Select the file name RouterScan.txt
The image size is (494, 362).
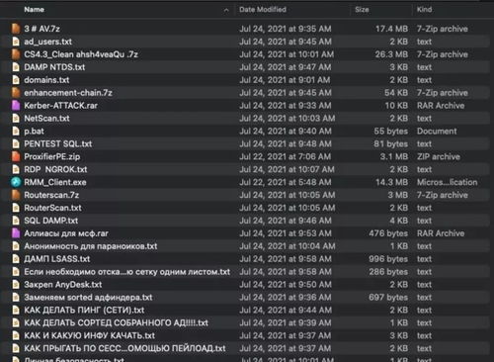click(52, 208)
